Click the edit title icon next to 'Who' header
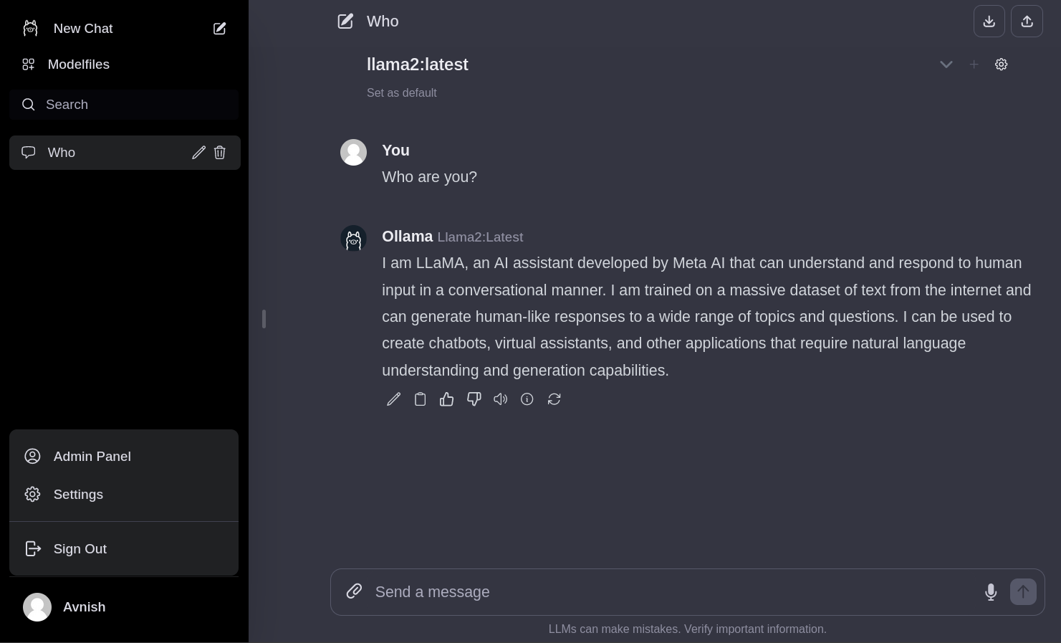The image size is (1061, 643). pyautogui.click(x=345, y=22)
